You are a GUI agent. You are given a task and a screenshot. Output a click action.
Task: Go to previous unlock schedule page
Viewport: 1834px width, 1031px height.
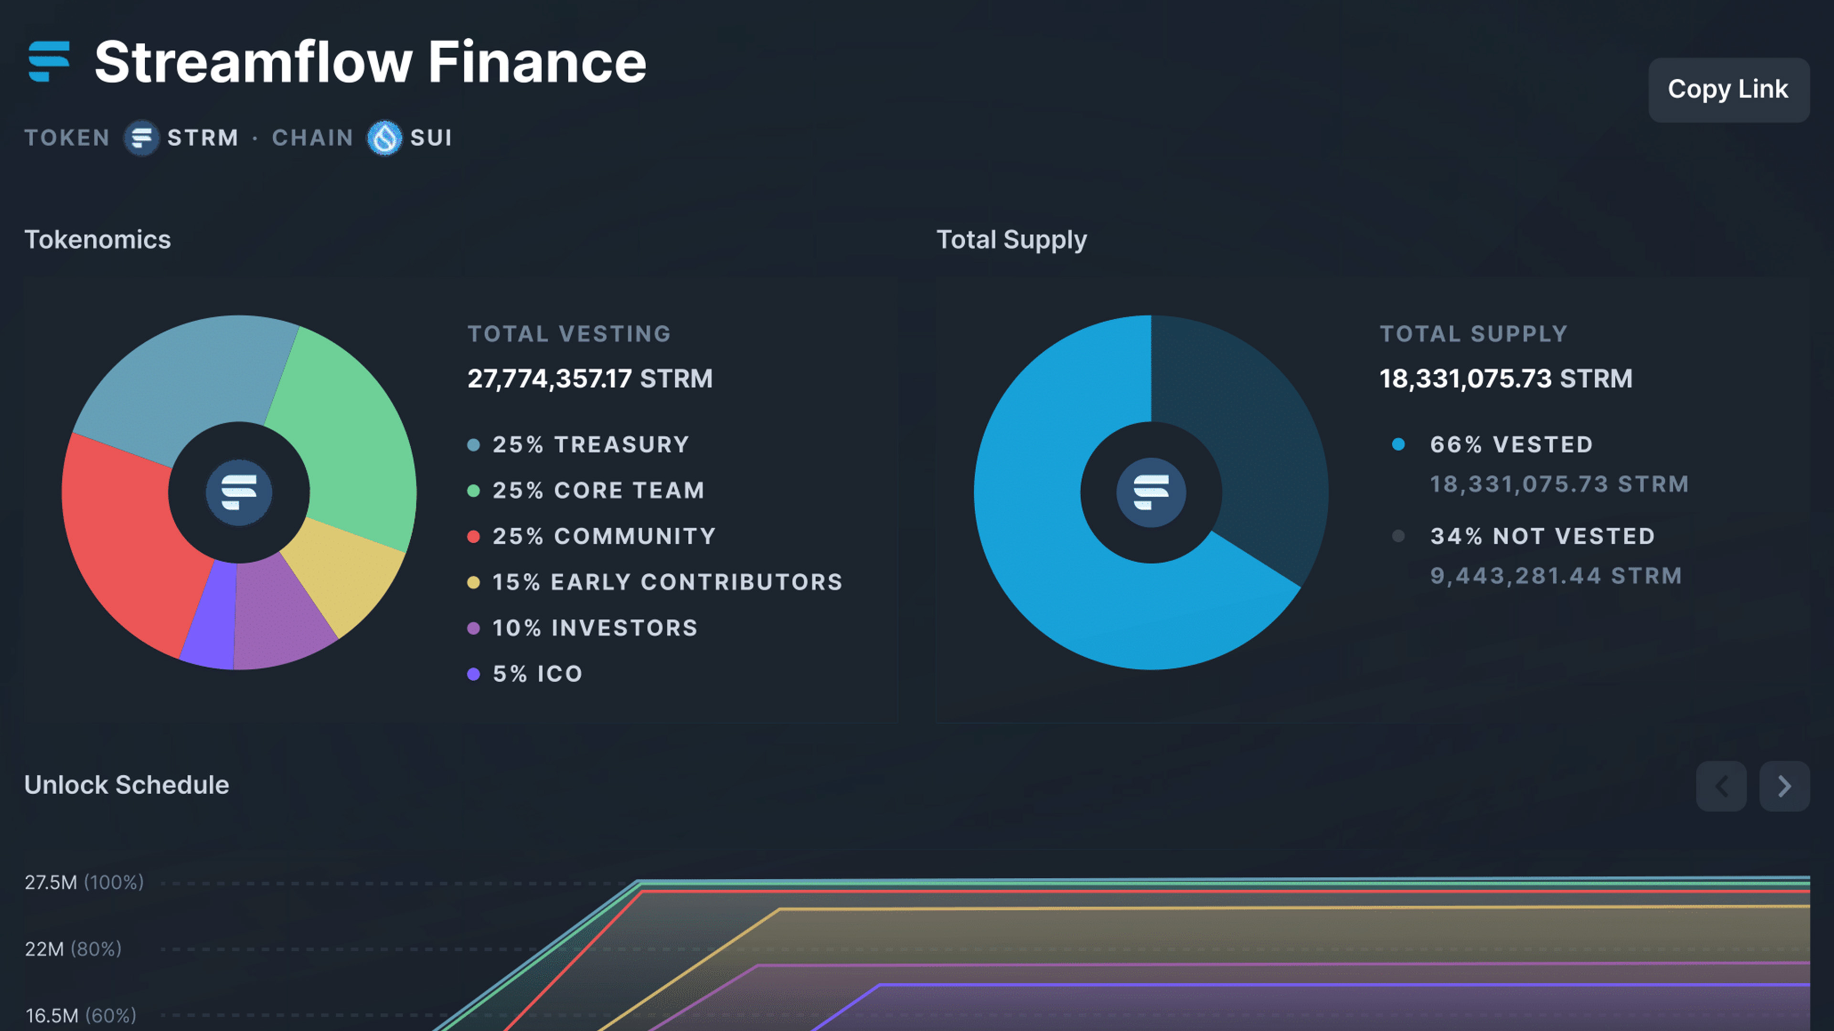(x=1721, y=786)
